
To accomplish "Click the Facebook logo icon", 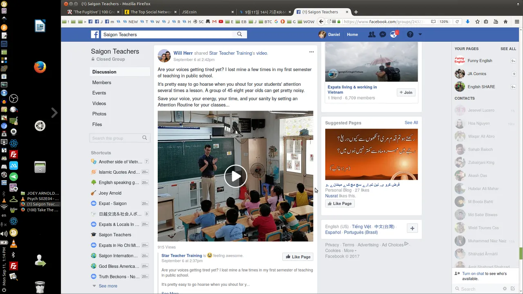I will [x=95, y=35].
